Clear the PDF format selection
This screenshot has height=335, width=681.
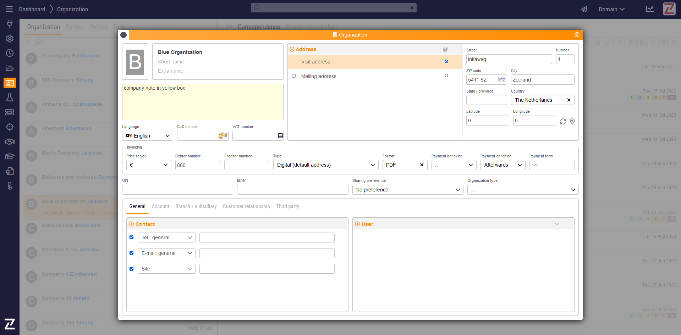click(422, 165)
